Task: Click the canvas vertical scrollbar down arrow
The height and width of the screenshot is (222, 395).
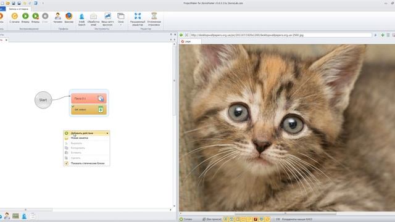Action: [x=174, y=206]
